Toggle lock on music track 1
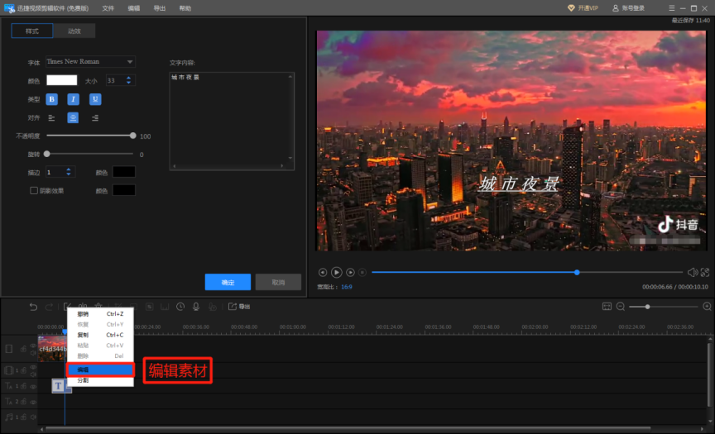This screenshot has height=434, width=715. 23,417
